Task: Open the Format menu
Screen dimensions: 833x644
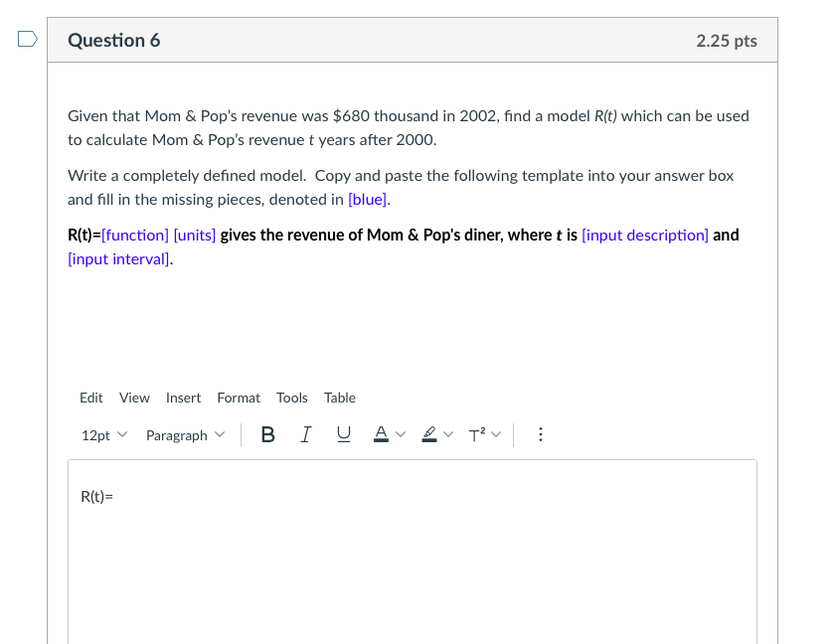Action: click(x=239, y=398)
